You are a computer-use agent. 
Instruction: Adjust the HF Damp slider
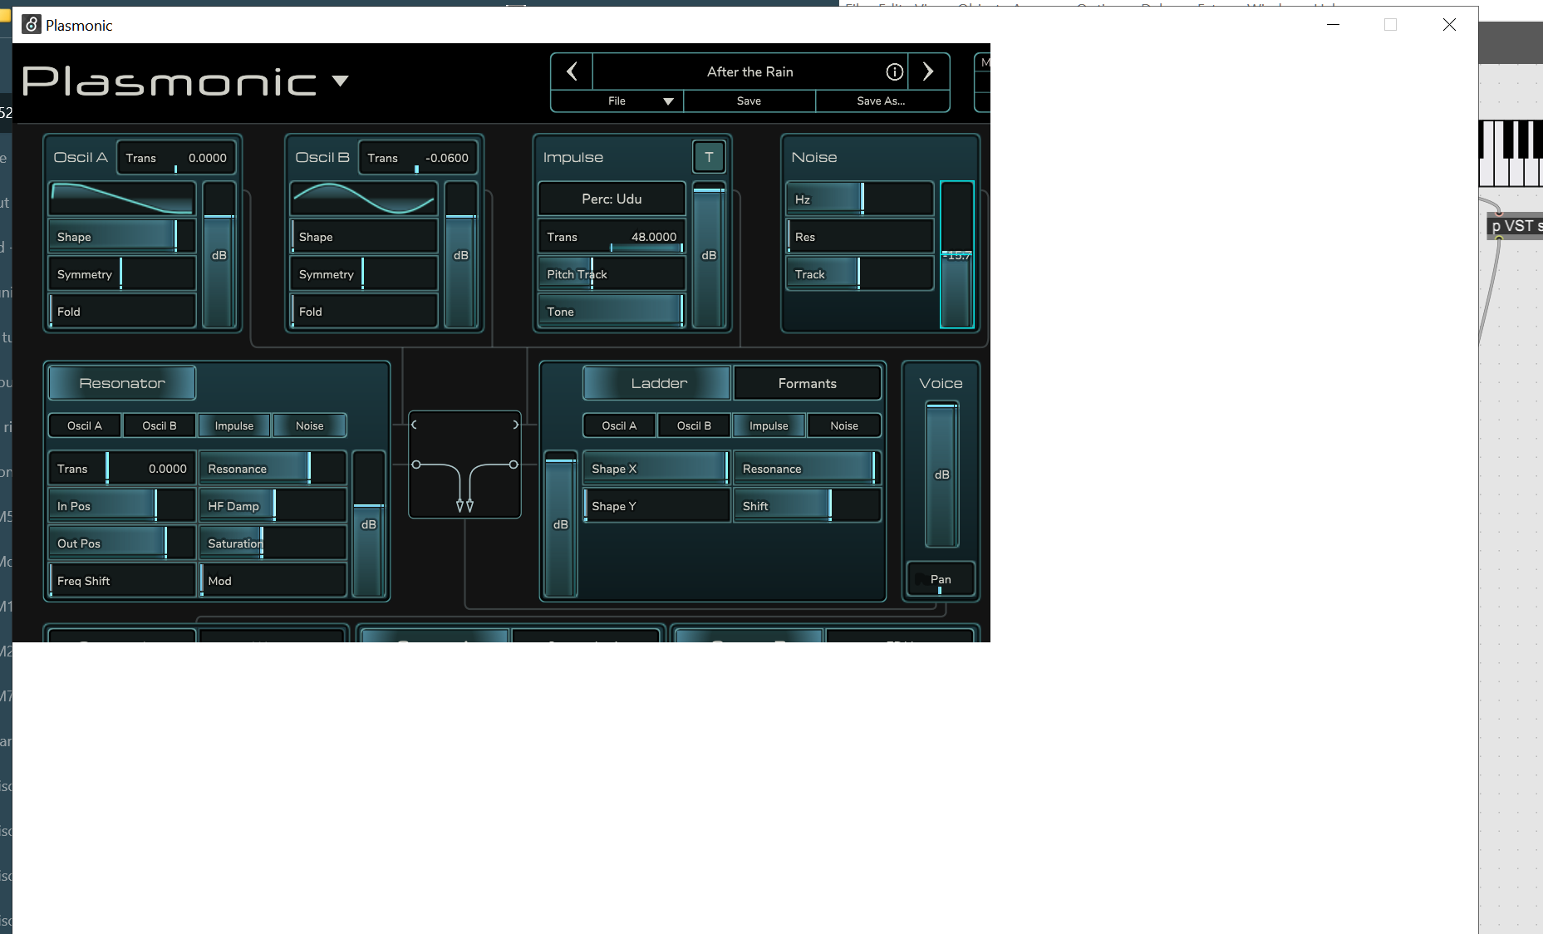pos(273,506)
